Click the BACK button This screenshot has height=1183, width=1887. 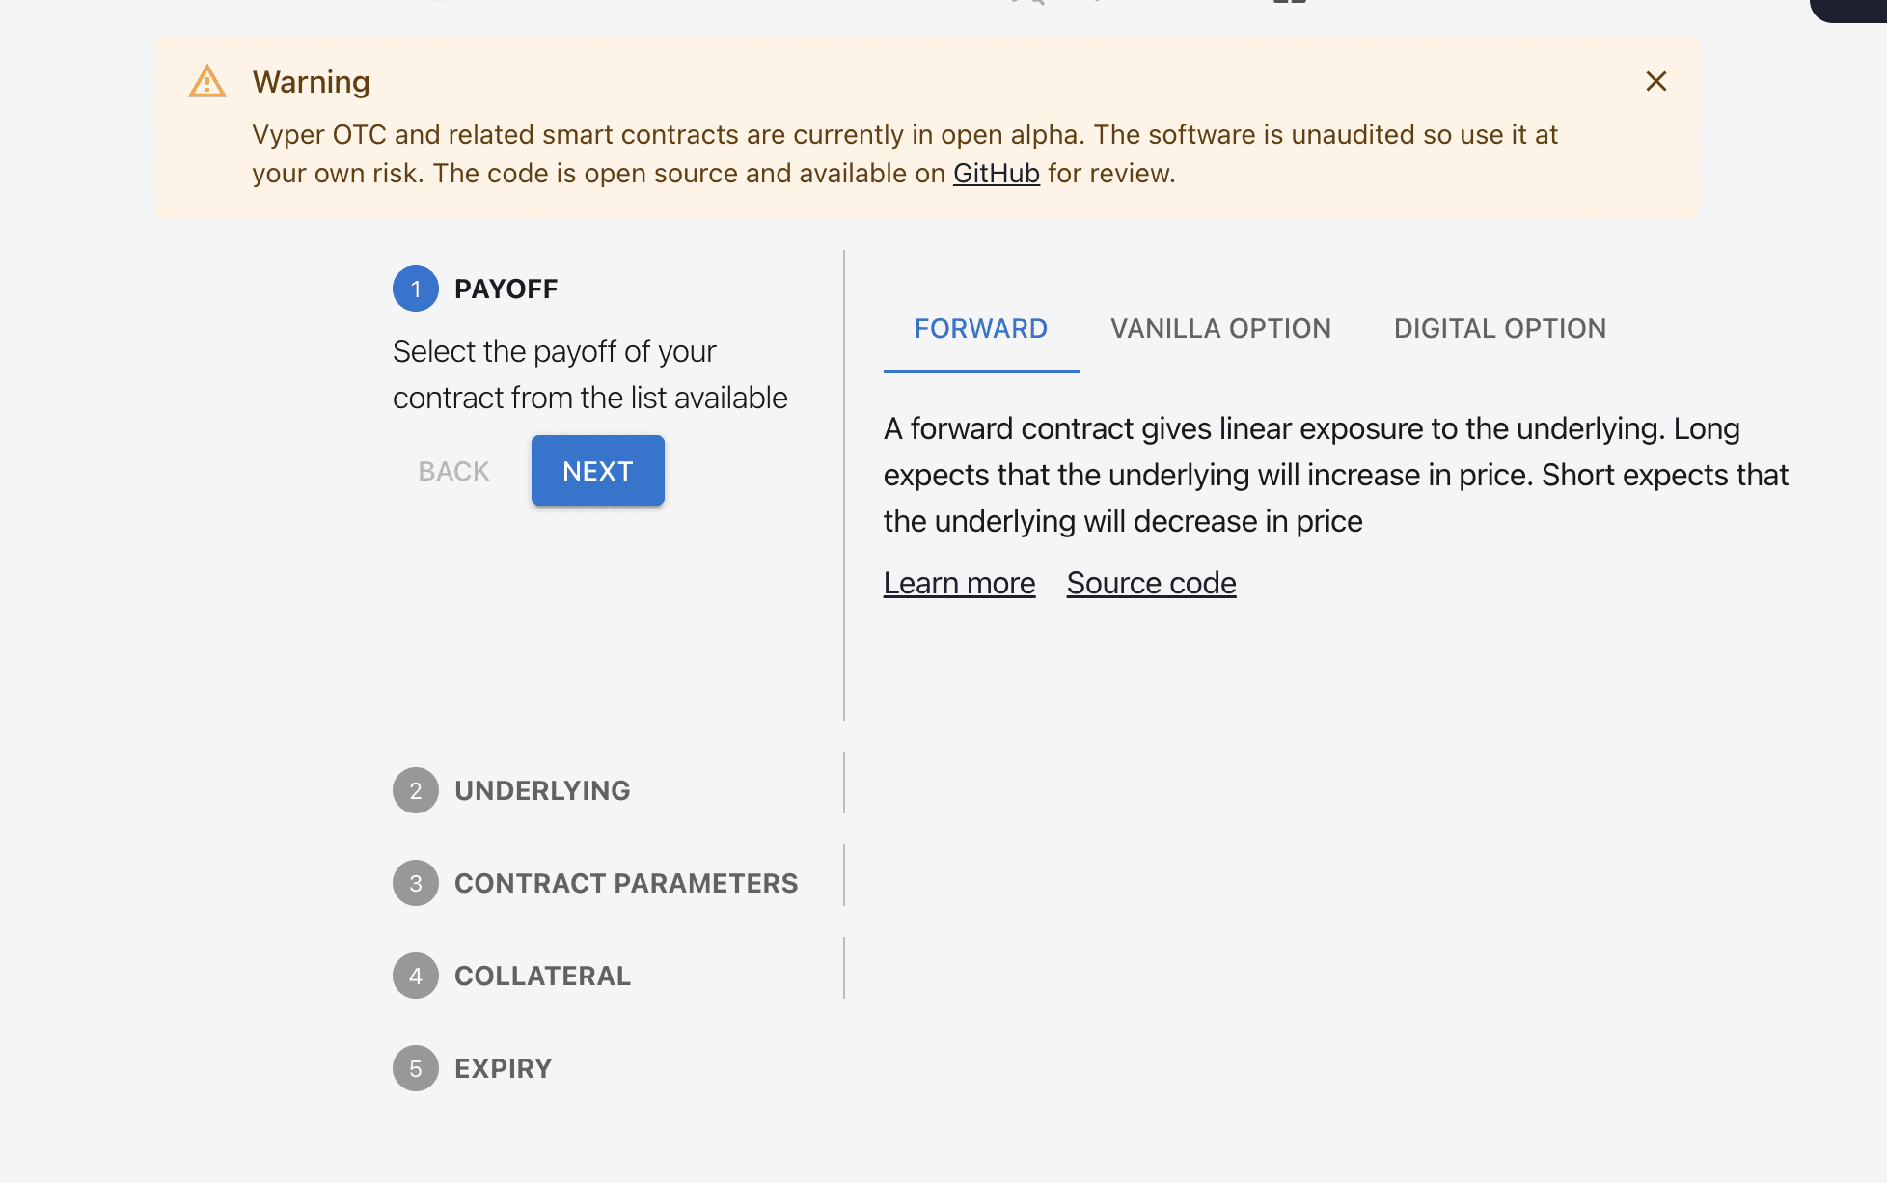click(454, 471)
